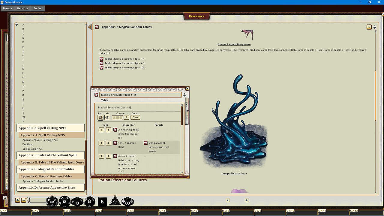Pick the percentile 00 die
The image size is (384, 216).
(127, 202)
